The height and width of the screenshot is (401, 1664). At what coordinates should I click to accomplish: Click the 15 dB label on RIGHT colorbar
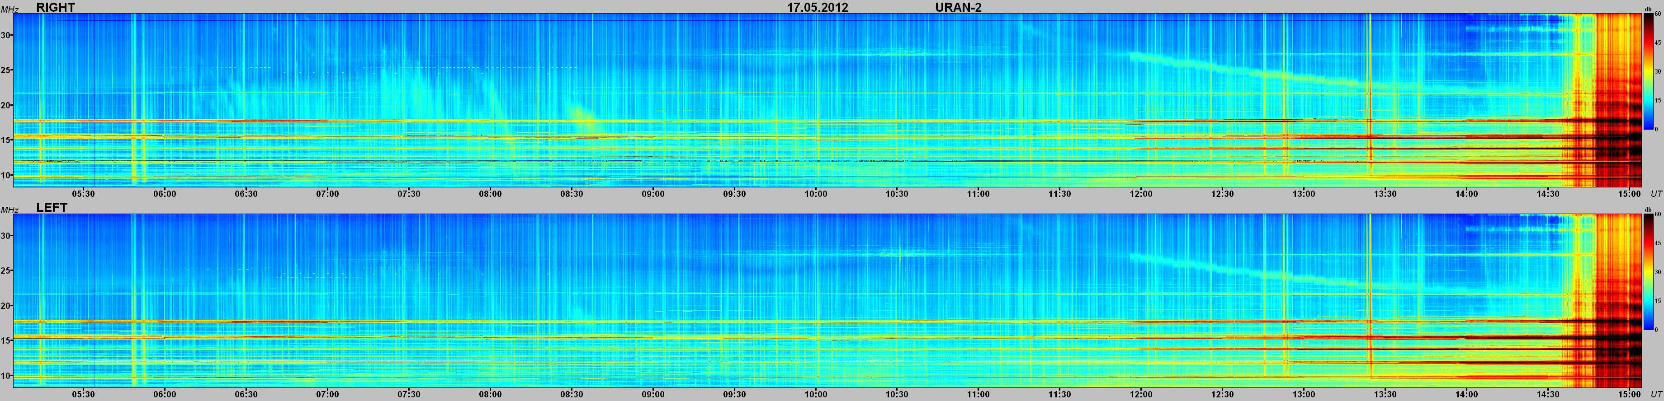[1658, 101]
